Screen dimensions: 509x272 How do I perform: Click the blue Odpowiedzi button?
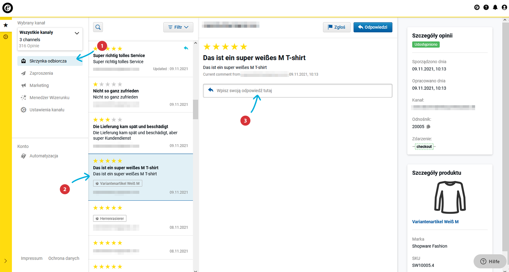pyautogui.click(x=373, y=27)
